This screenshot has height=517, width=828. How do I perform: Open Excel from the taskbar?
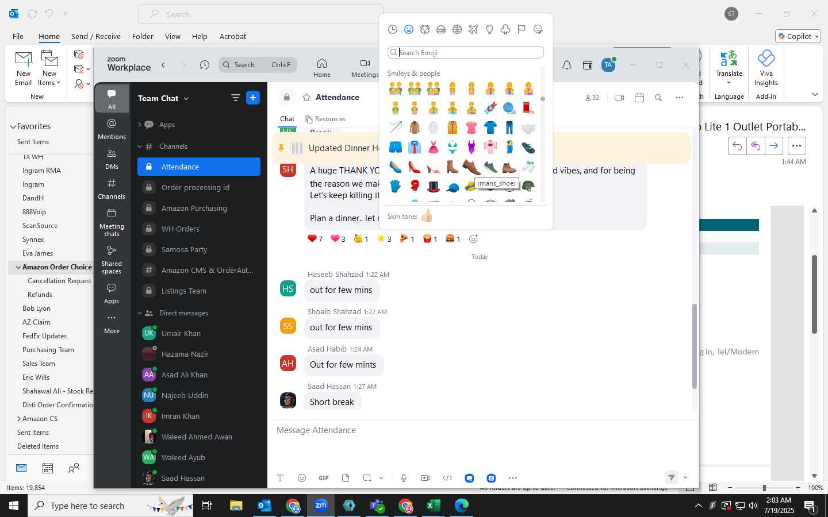pyautogui.click(x=433, y=506)
